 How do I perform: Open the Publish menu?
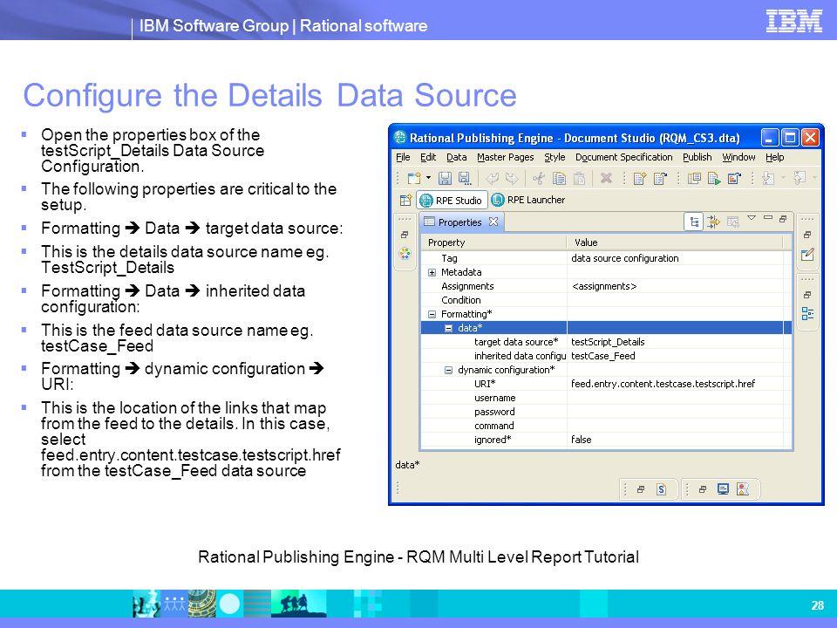pyautogui.click(x=697, y=157)
